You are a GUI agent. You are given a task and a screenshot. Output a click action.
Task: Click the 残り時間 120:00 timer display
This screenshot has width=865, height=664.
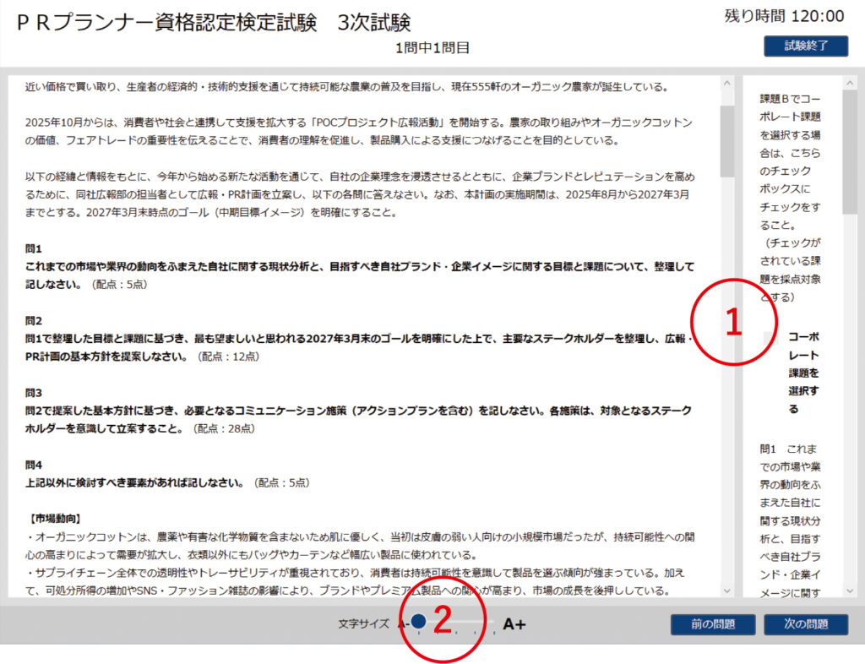click(x=784, y=16)
